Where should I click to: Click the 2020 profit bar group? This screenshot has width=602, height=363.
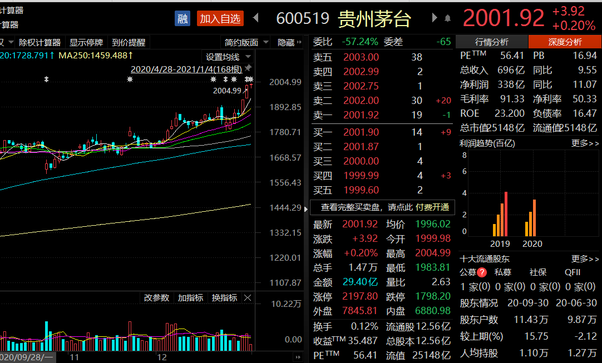(531, 218)
